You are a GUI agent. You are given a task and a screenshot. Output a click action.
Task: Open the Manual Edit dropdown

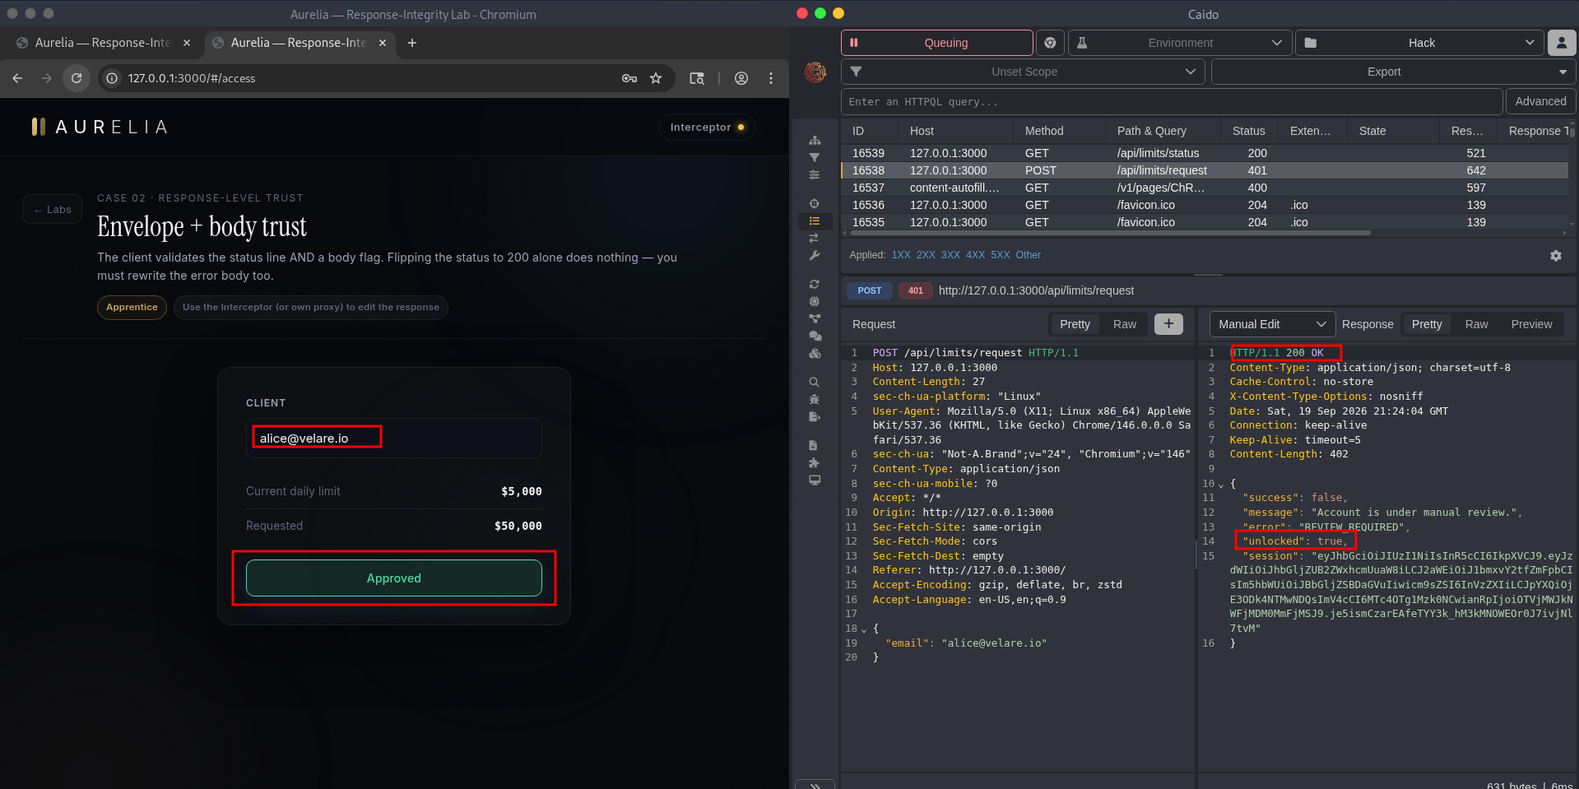(1272, 324)
